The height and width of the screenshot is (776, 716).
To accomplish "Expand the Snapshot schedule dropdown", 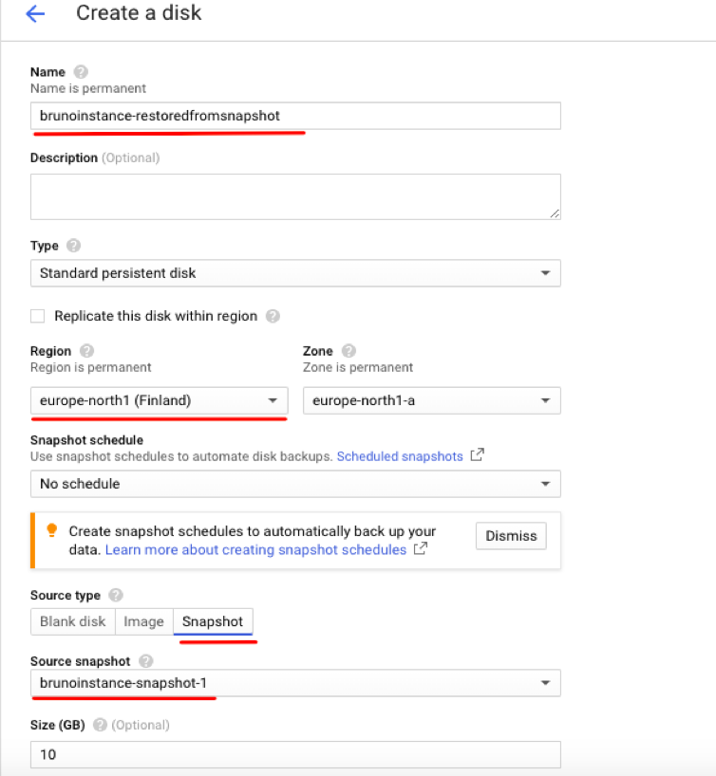I will coord(295,484).
